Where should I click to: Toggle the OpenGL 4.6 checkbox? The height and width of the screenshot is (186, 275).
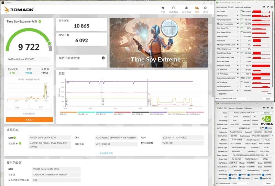(x=261, y=178)
